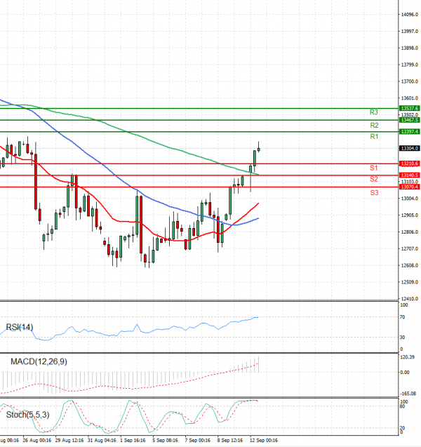This screenshot has width=421, height=447.
Task: Click the 13898.0 price axis label
Action: [410, 48]
